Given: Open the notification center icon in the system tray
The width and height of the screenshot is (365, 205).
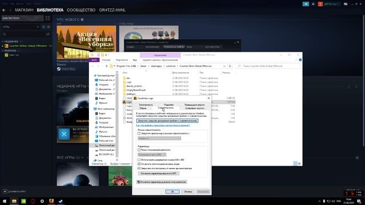Looking at the screenshot, I should coord(359,201).
